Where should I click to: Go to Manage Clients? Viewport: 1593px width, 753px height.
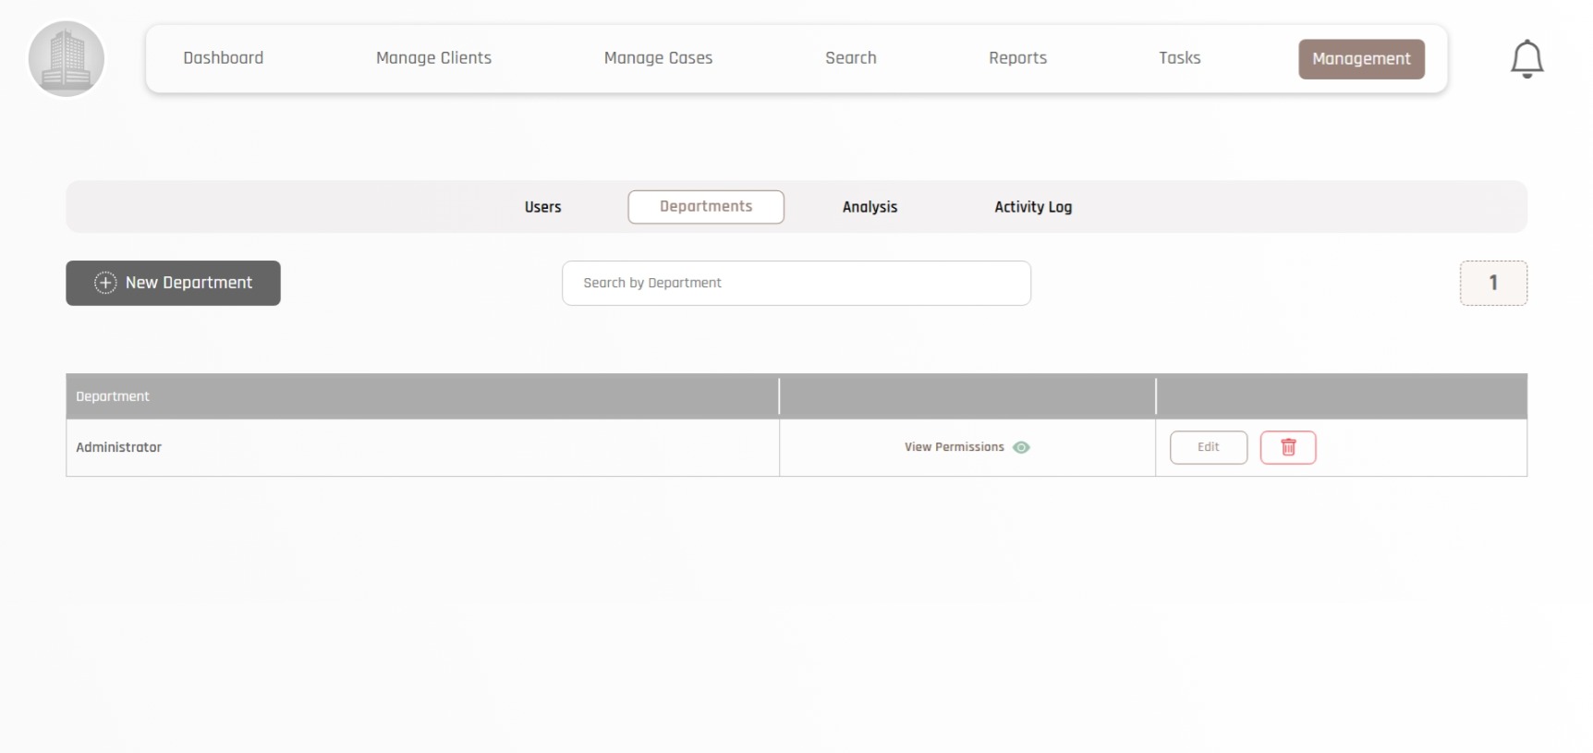[433, 58]
